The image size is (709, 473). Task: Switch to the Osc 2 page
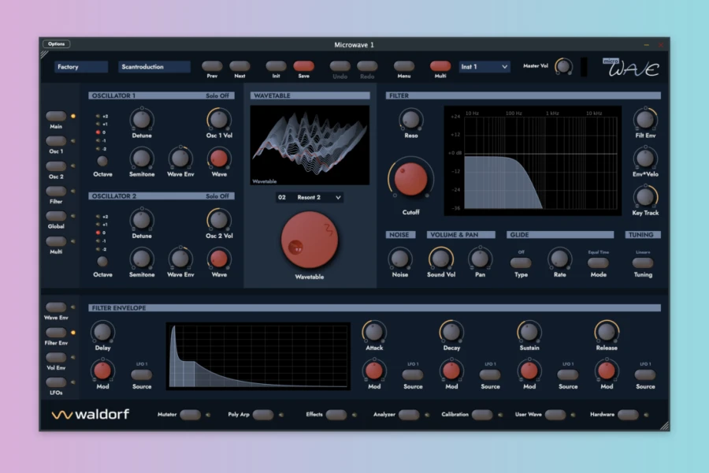click(56, 166)
